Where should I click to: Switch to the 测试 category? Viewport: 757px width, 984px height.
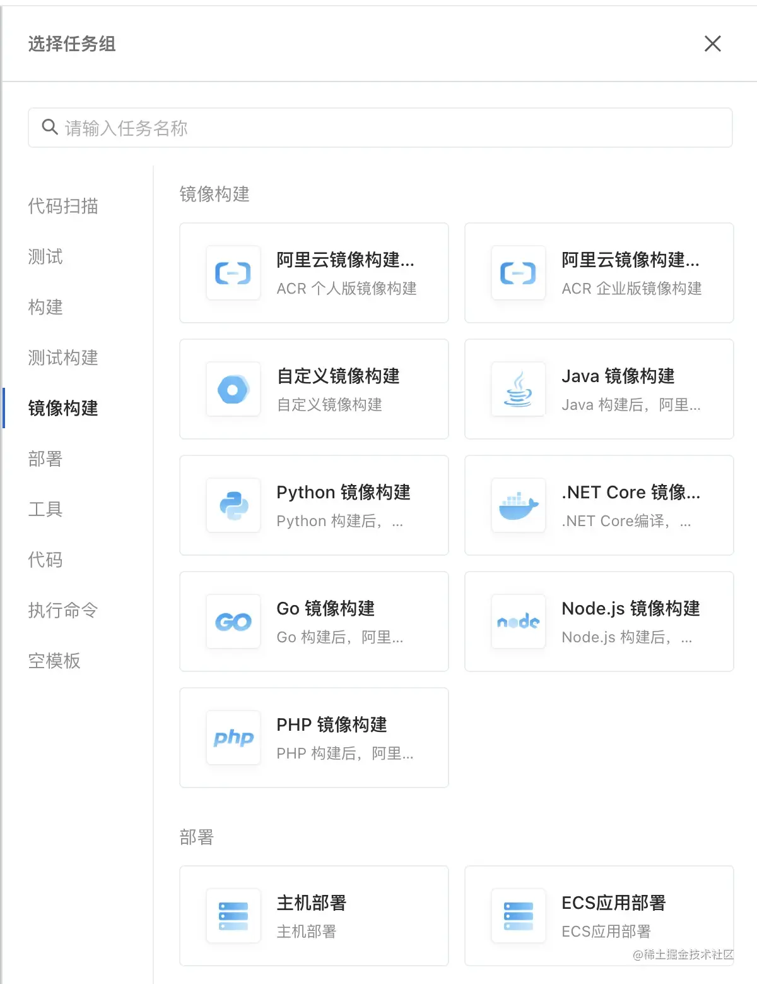(x=45, y=256)
